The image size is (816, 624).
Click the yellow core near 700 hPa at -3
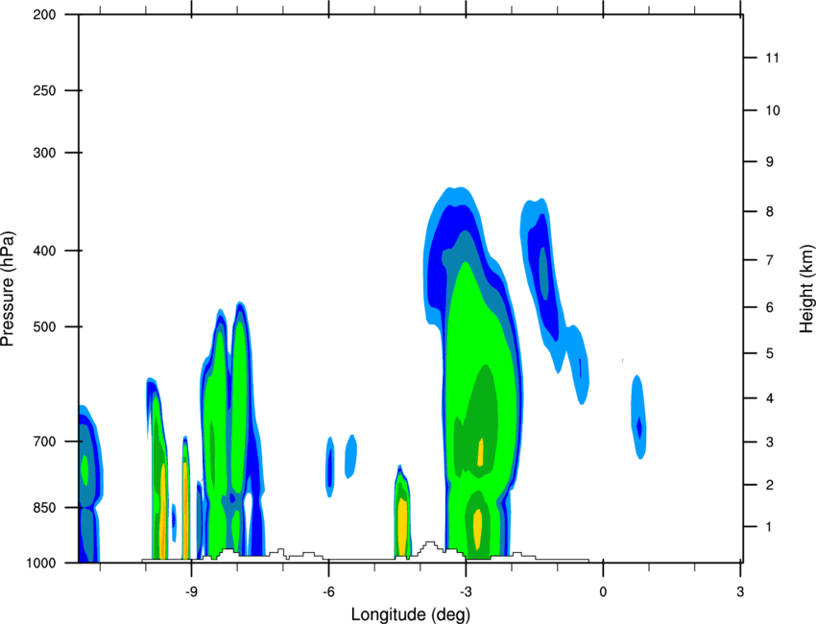[x=480, y=452]
